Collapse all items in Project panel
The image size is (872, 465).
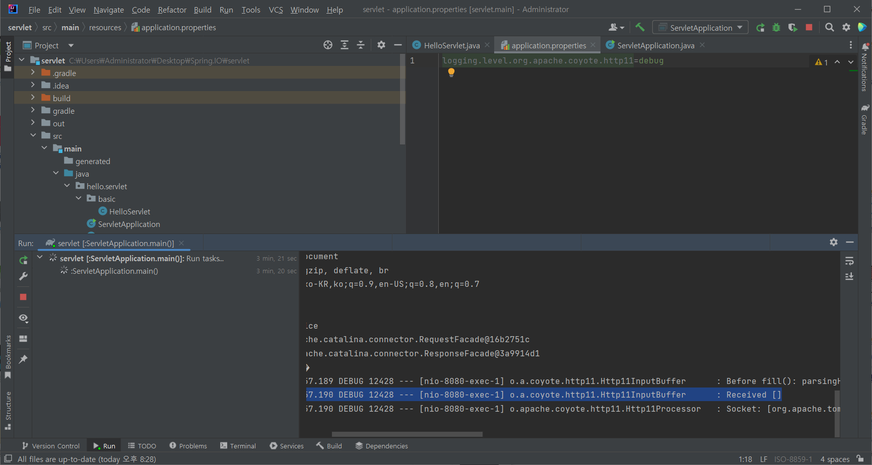[361, 45]
